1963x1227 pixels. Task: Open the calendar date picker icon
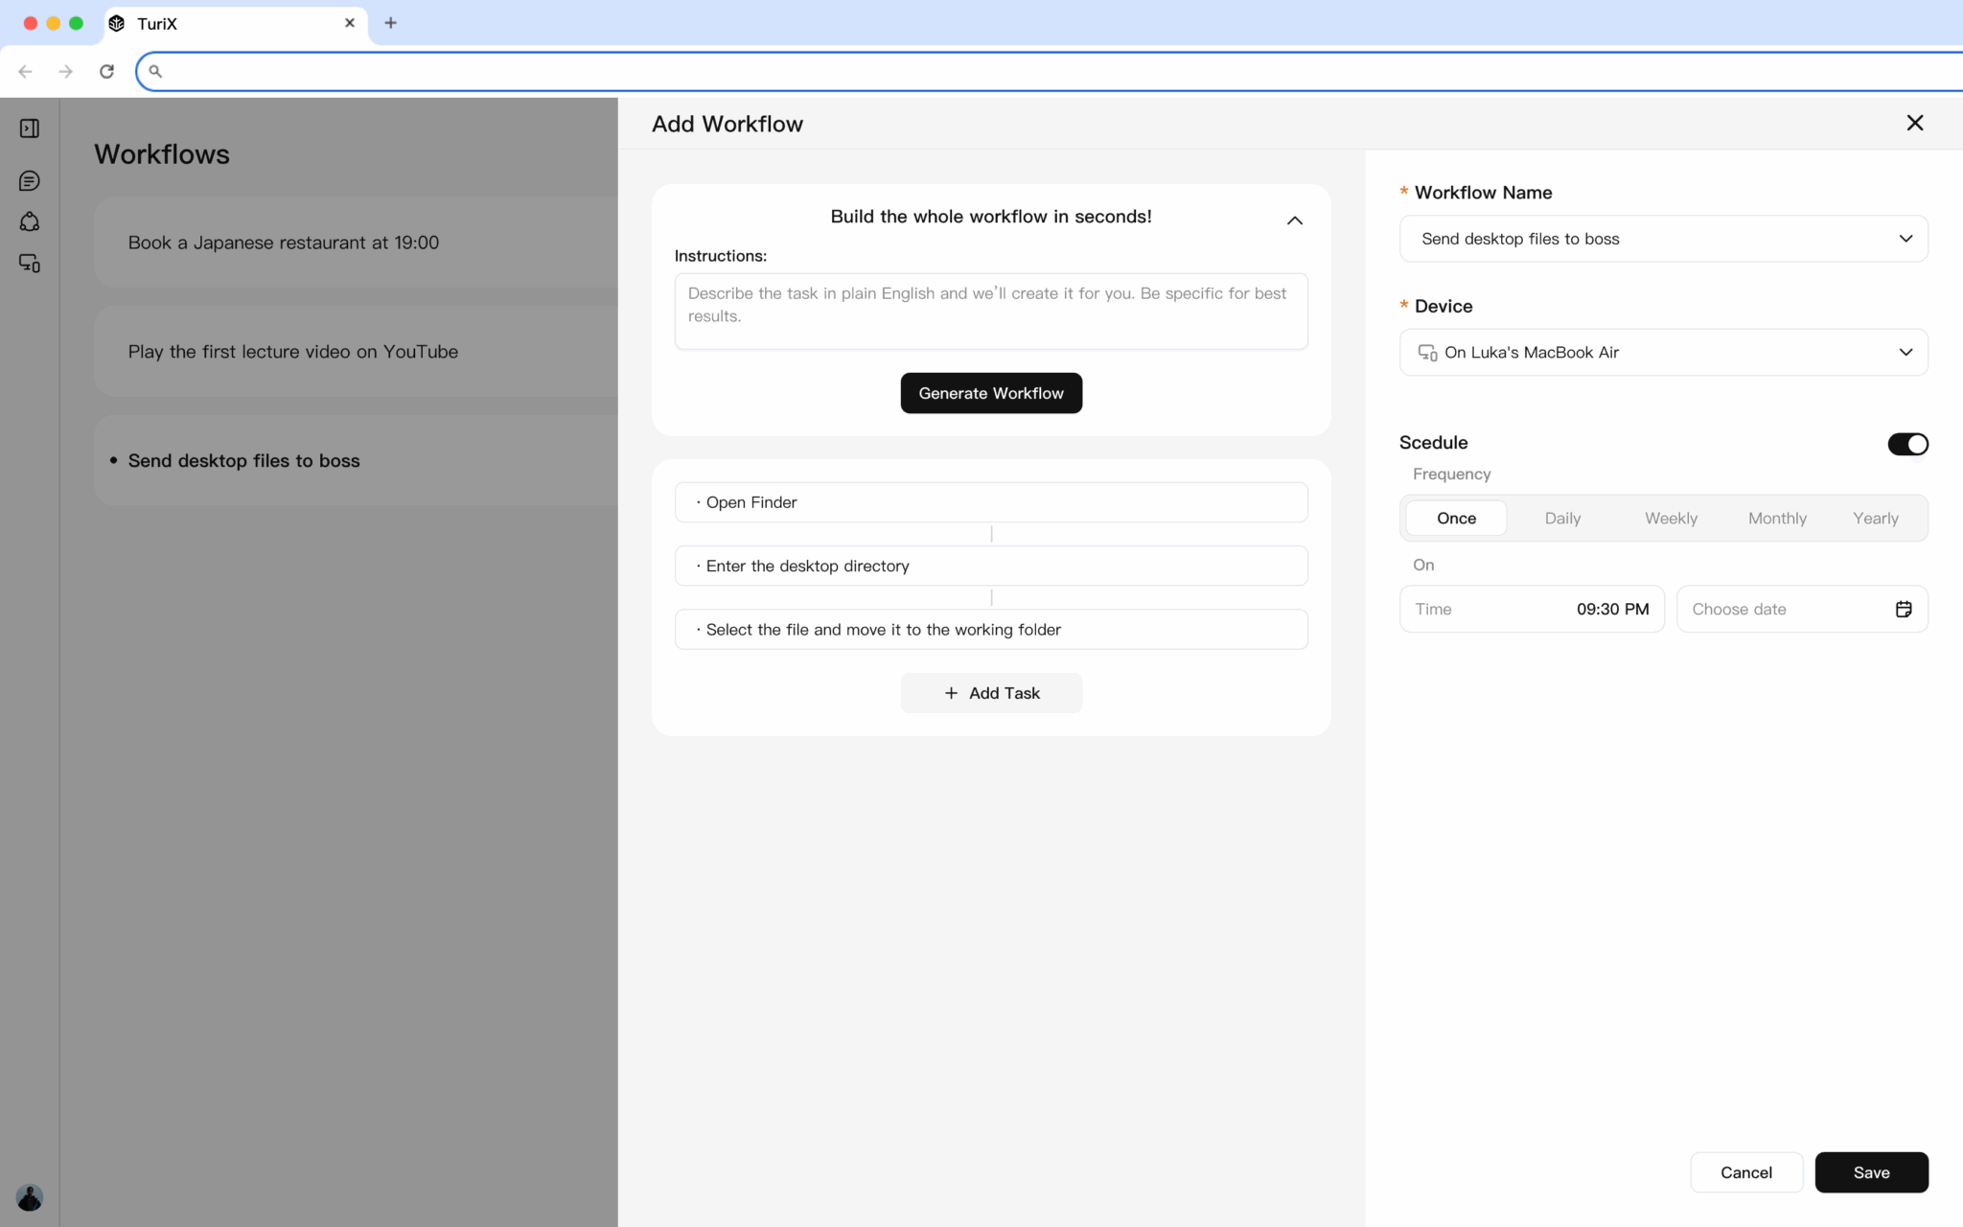coord(1904,610)
